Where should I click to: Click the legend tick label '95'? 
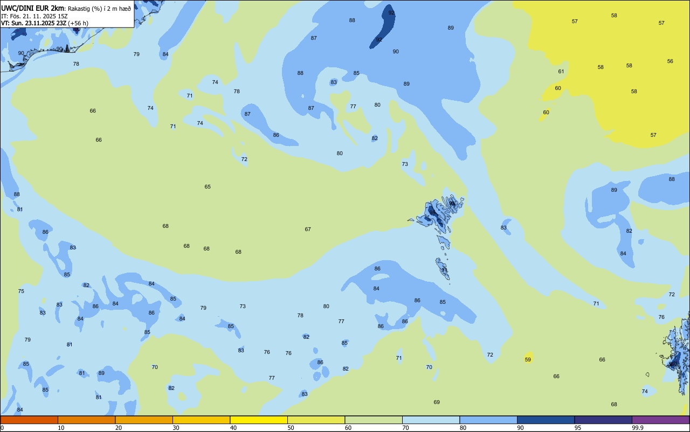point(578,428)
